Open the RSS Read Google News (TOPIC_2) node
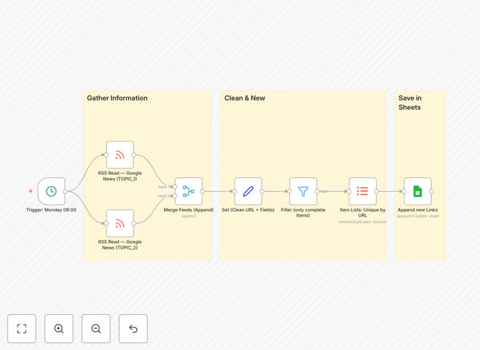Viewport: 480px width, 350px height. [x=120, y=223]
